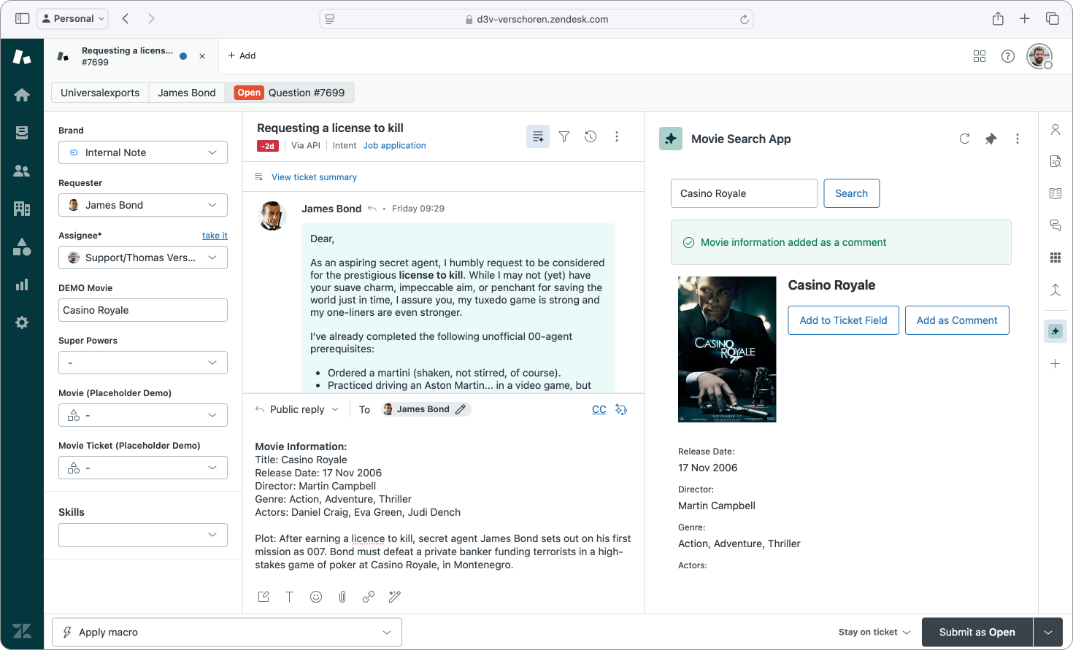Click the Casino Royale movie poster
1073x650 pixels.
[727, 349]
